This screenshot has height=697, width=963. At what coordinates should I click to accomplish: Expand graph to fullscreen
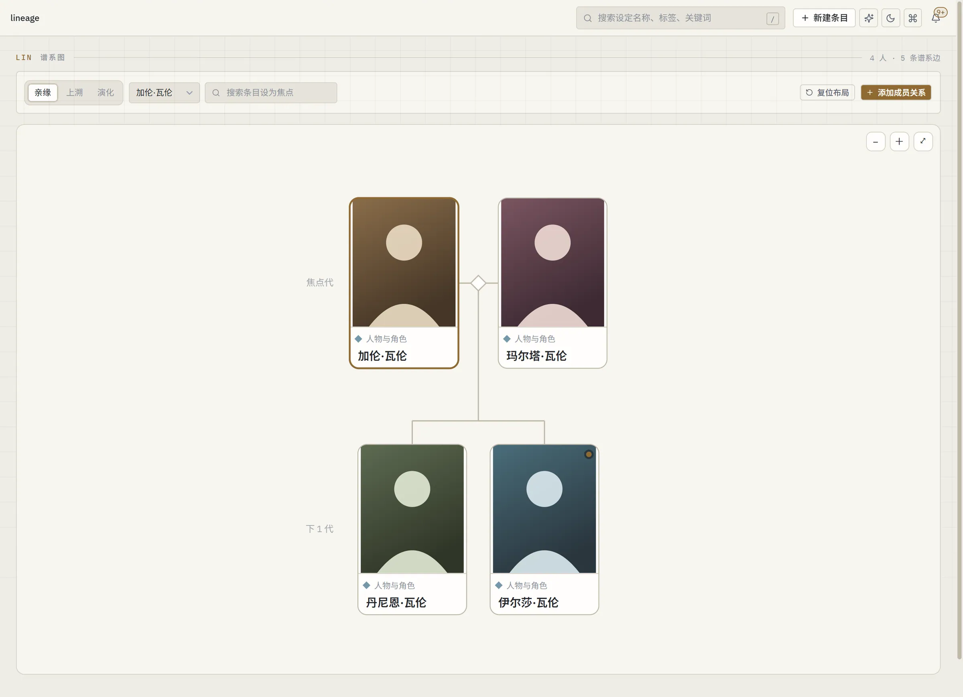[923, 141]
